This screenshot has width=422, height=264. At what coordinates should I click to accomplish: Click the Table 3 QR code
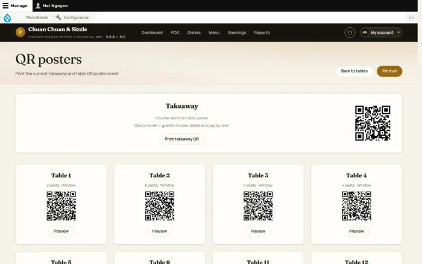[x=258, y=206]
